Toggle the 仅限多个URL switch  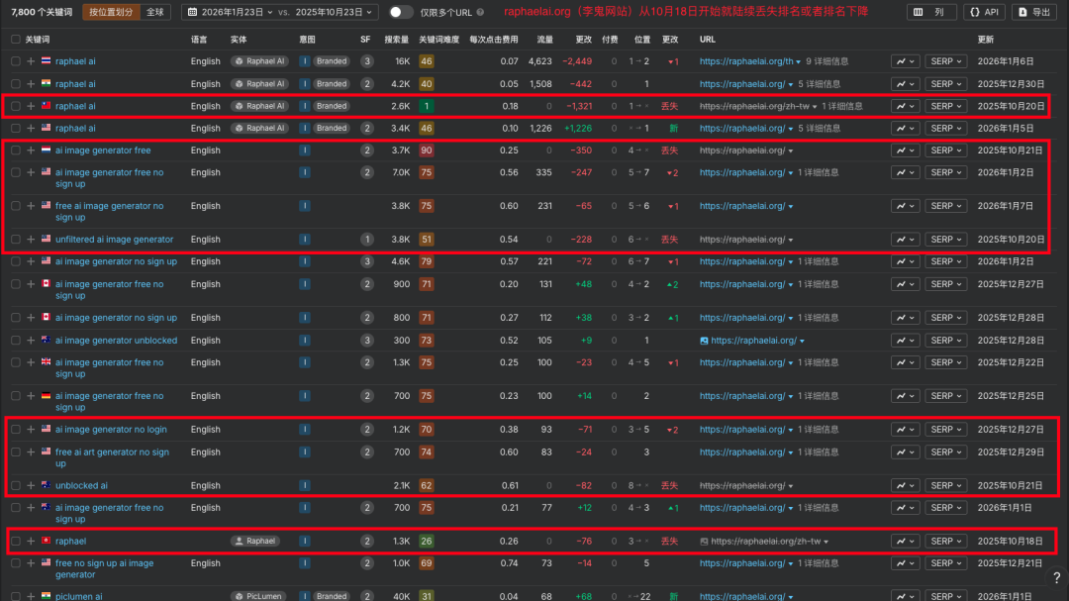[x=400, y=12]
